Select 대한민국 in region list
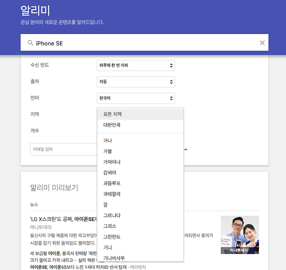Viewport: 286px width, 270px height. 140,125
